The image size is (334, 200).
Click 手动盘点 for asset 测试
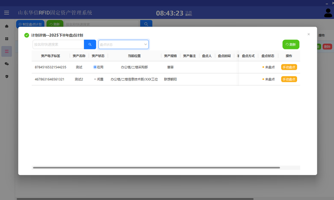[x=289, y=67]
